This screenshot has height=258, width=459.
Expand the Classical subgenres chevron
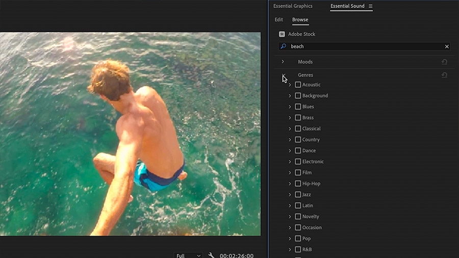[x=290, y=128]
